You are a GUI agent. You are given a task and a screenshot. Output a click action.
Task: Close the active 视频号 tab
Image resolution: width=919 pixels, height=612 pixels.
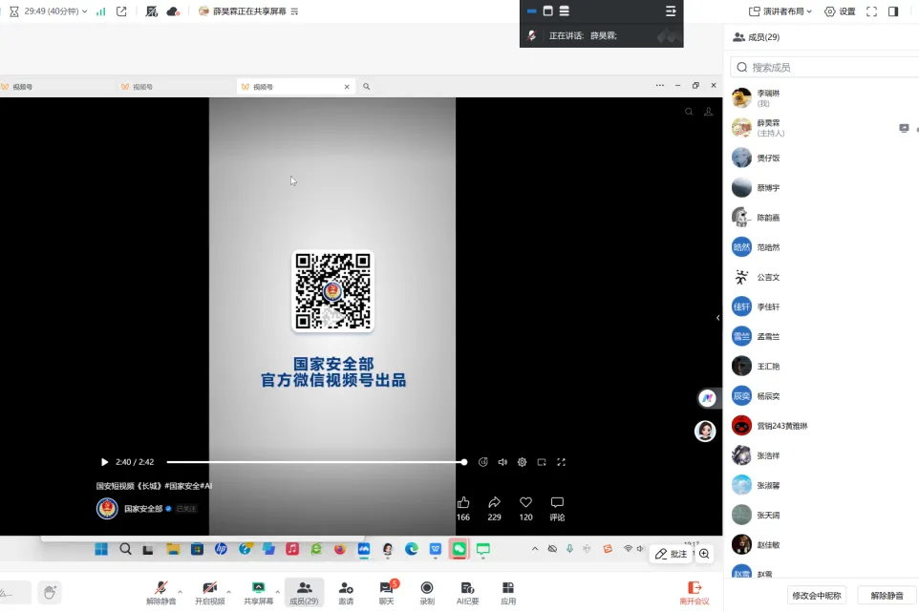(x=347, y=87)
